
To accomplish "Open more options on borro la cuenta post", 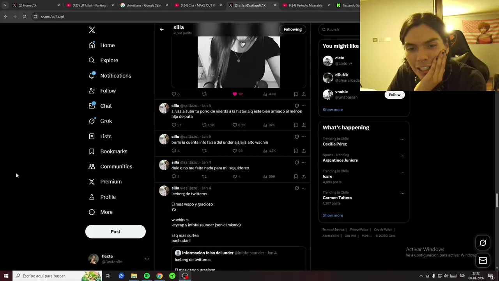I will [x=304, y=137].
